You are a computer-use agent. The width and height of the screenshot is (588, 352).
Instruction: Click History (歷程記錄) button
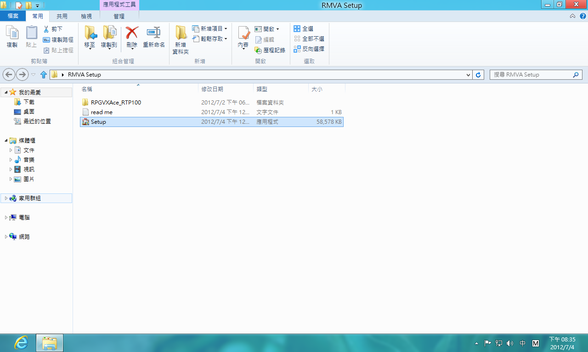270,50
